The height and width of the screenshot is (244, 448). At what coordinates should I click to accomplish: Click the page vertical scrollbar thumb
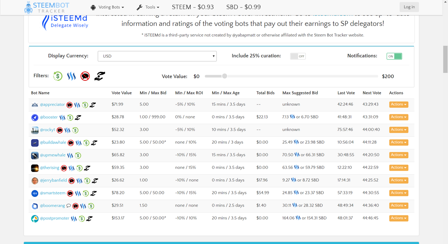pos(445,59)
